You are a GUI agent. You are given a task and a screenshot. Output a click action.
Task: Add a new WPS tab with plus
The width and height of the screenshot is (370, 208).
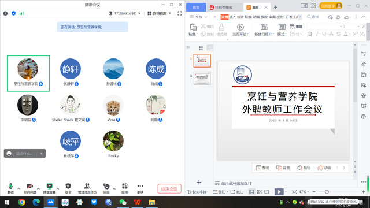pyautogui.click(x=275, y=8)
